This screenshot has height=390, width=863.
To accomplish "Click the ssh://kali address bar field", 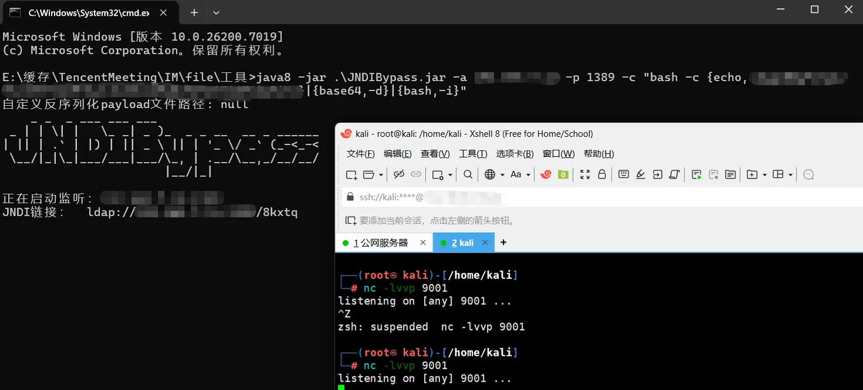I will click(602, 197).
